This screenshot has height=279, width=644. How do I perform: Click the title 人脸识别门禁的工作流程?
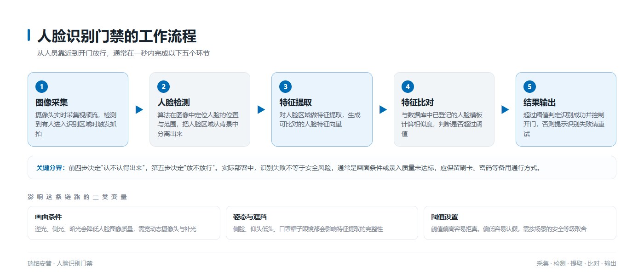pos(116,36)
